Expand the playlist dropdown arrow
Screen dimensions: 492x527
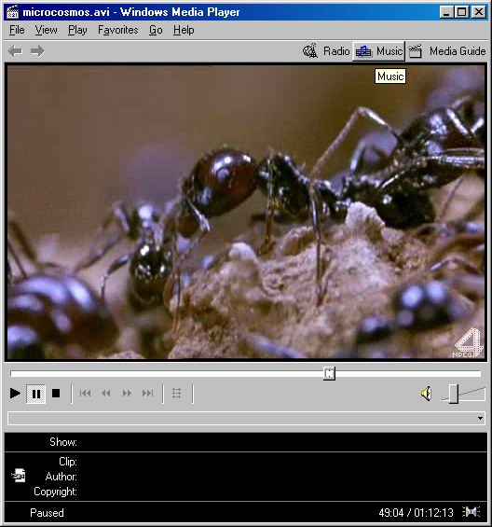point(480,418)
